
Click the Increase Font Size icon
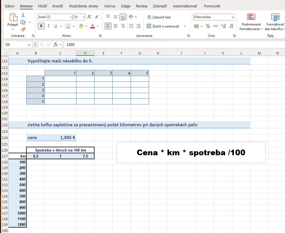click(x=89, y=17)
